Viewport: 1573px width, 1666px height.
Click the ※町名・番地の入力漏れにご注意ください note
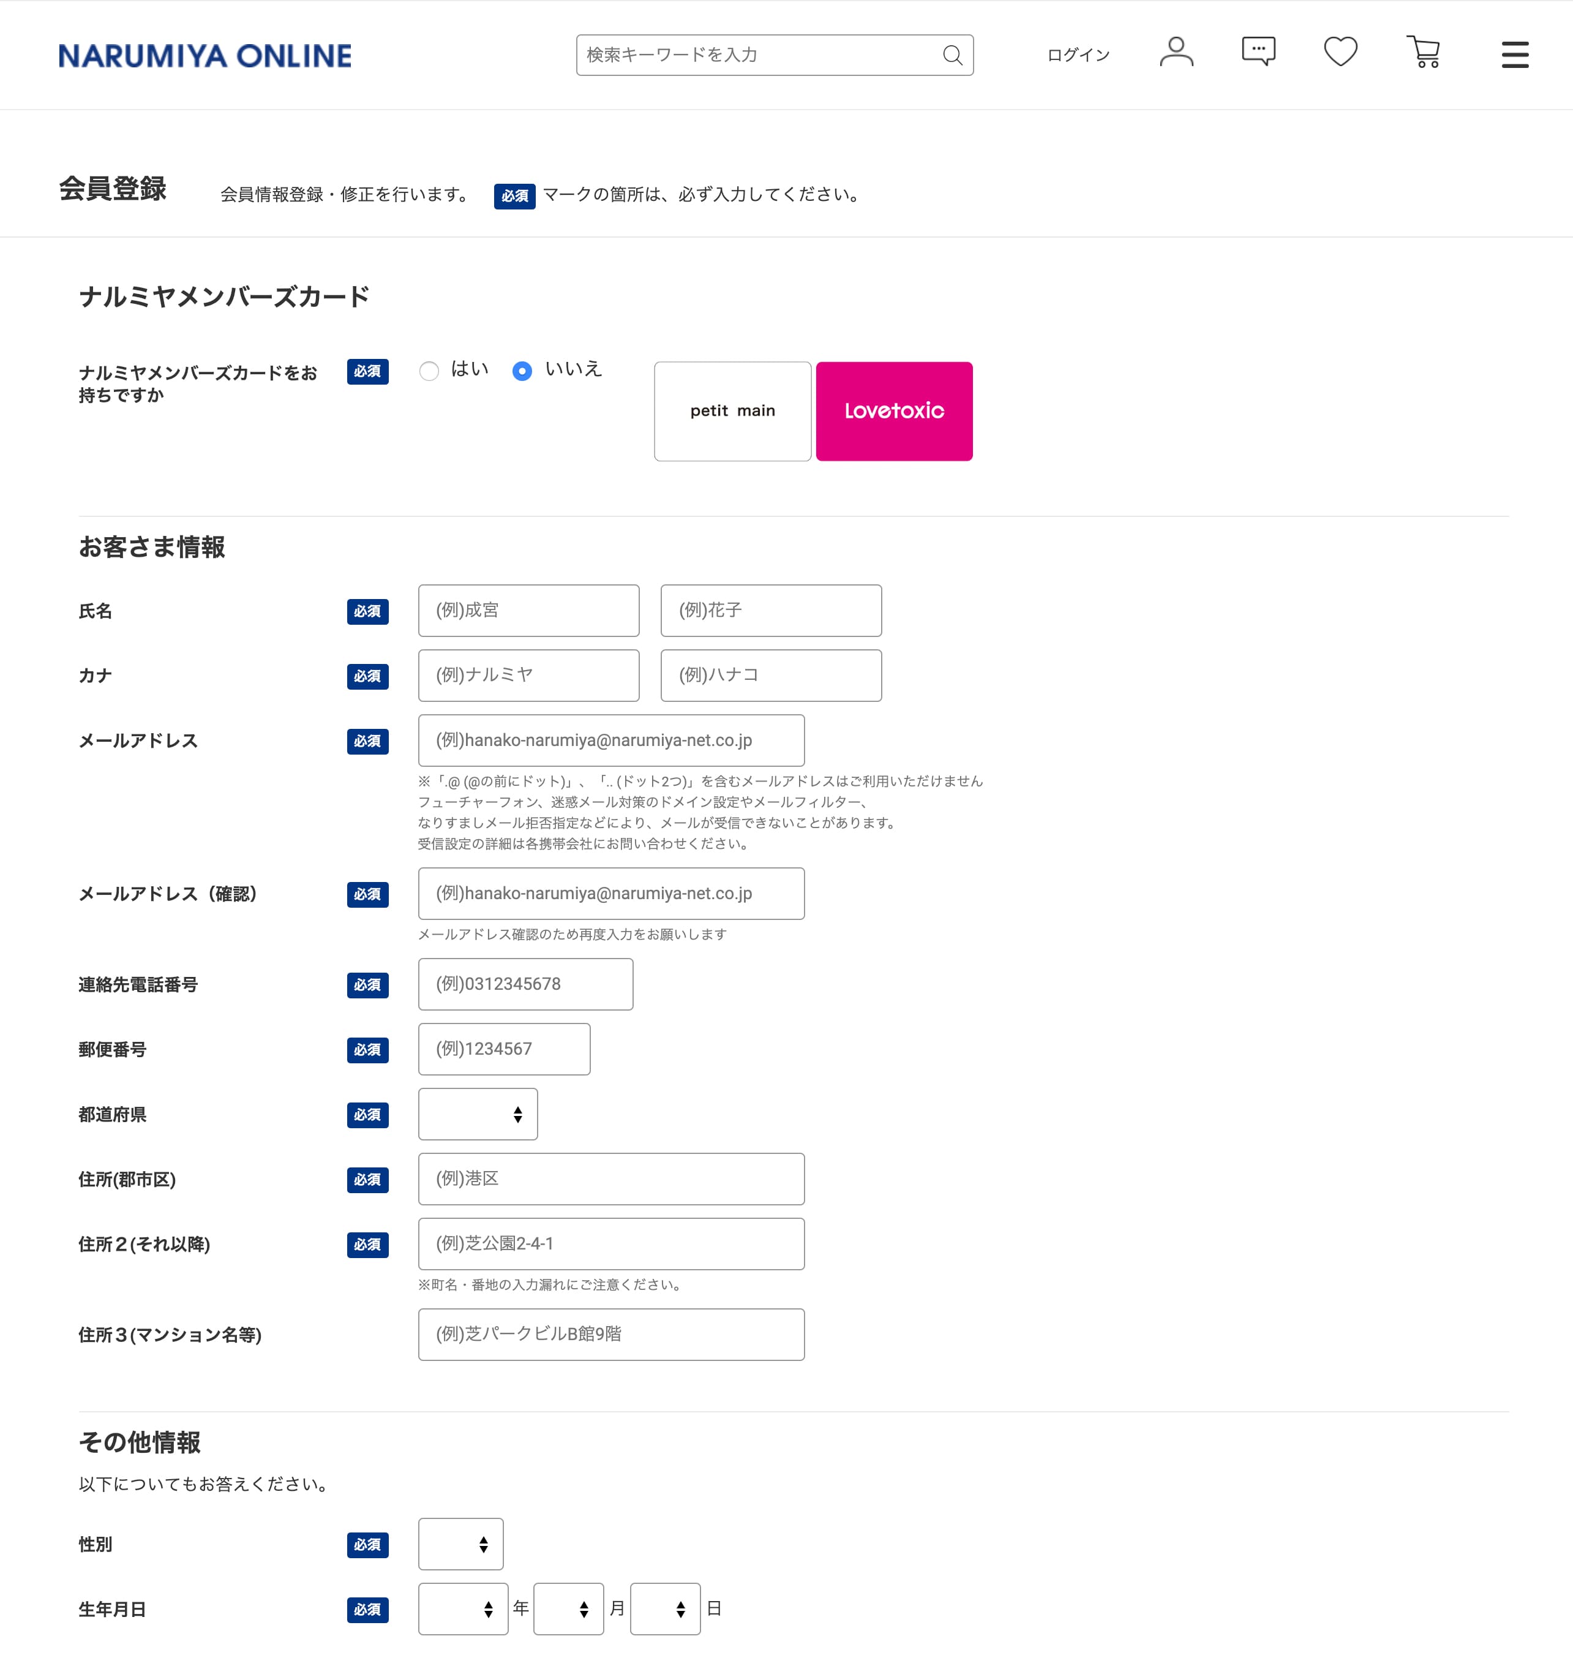551,1284
